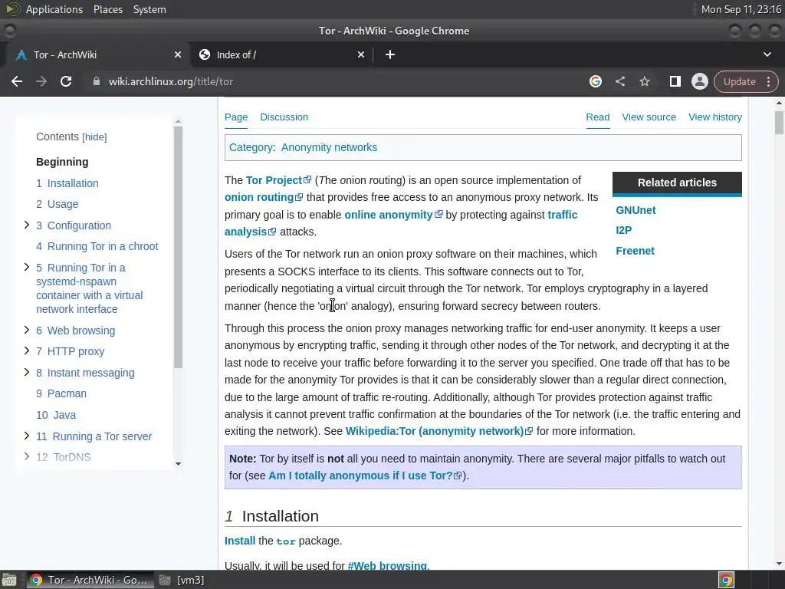Screen dimensions: 785x589
Task: Click the Update button in Chrome
Action: (x=739, y=81)
